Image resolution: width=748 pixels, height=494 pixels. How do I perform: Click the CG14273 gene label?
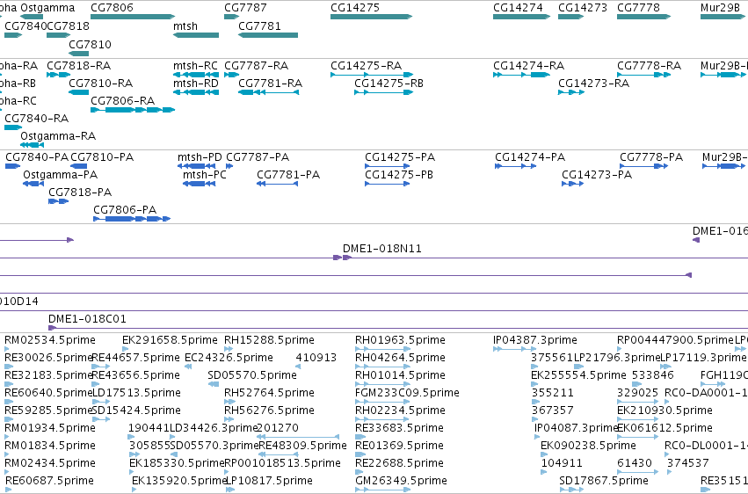pyautogui.click(x=583, y=8)
